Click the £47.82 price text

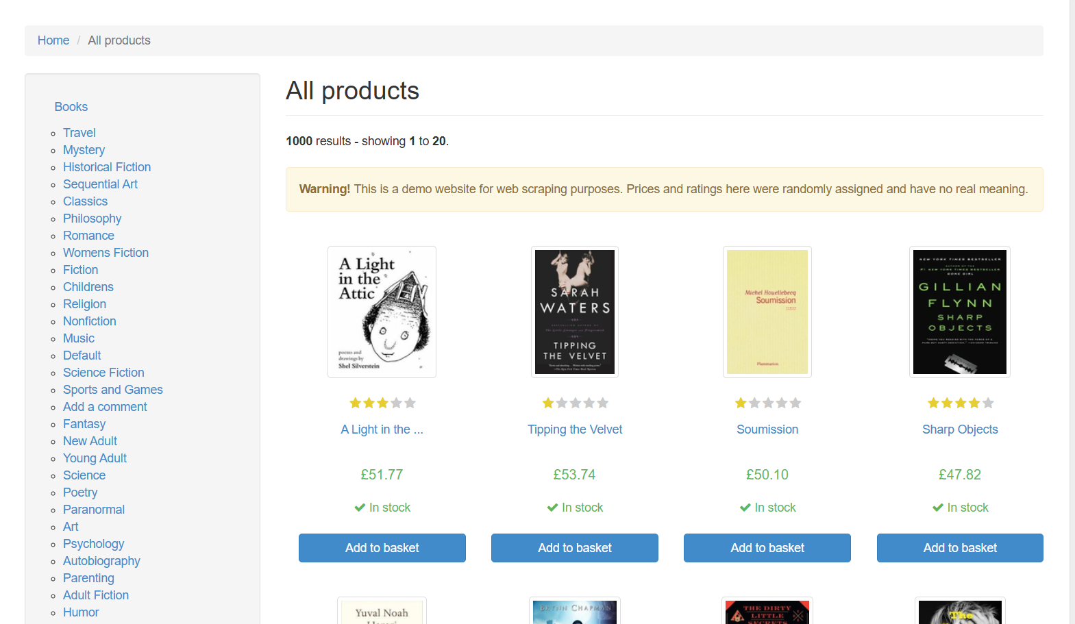tap(960, 475)
